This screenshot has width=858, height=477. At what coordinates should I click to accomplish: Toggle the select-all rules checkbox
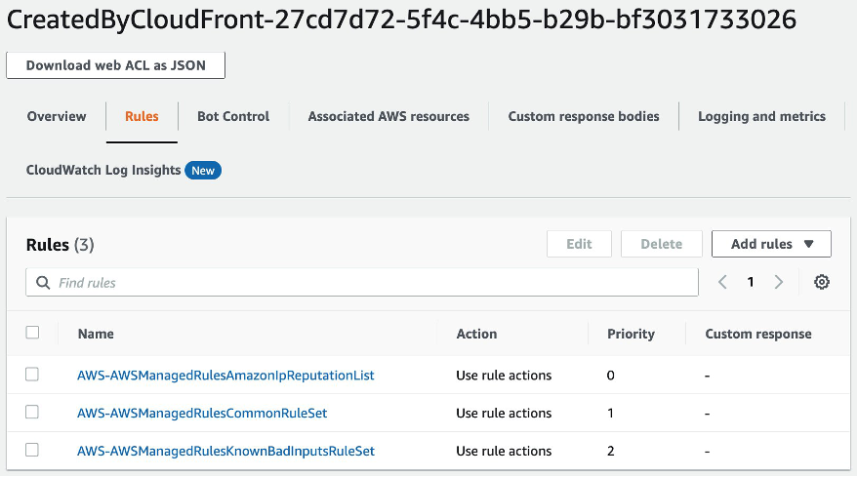click(x=32, y=333)
